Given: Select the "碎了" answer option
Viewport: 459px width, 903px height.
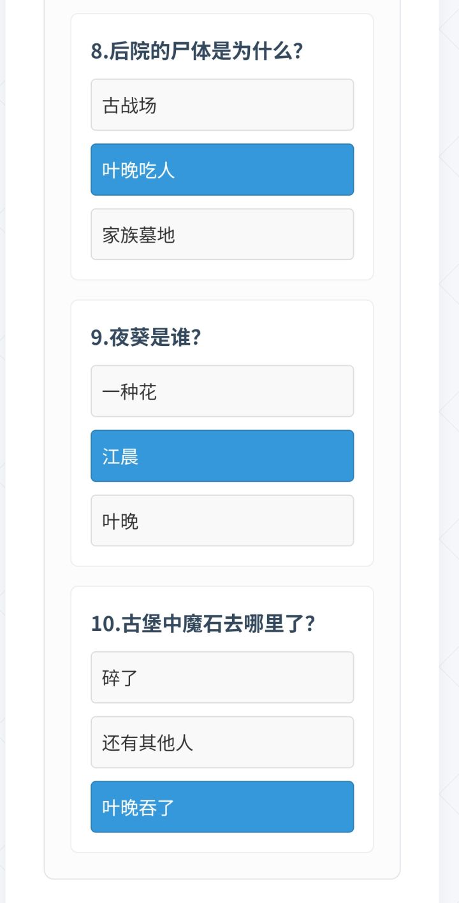Looking at the screenshot, I should coord(222,677).
